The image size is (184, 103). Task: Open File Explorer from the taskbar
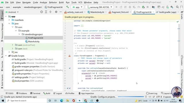(x=68, y=100)
